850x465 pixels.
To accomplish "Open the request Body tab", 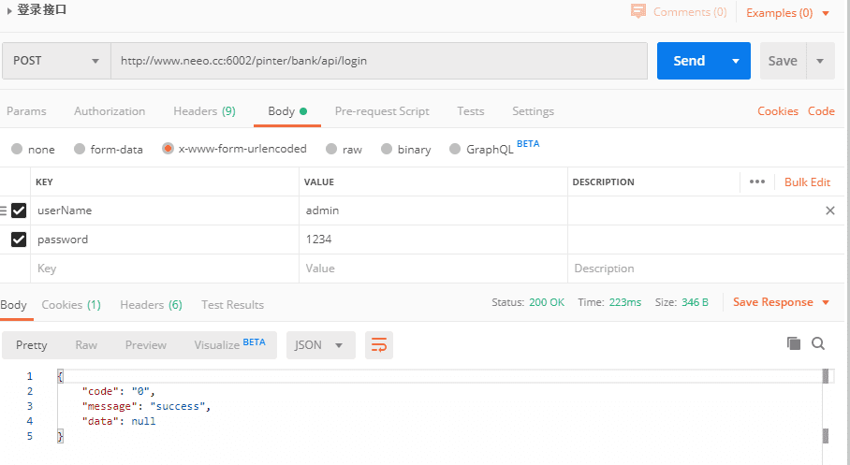I will (x=287, y=111).
